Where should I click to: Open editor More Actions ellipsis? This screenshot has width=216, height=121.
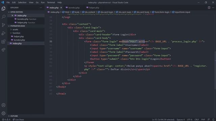tap(213, 7)
